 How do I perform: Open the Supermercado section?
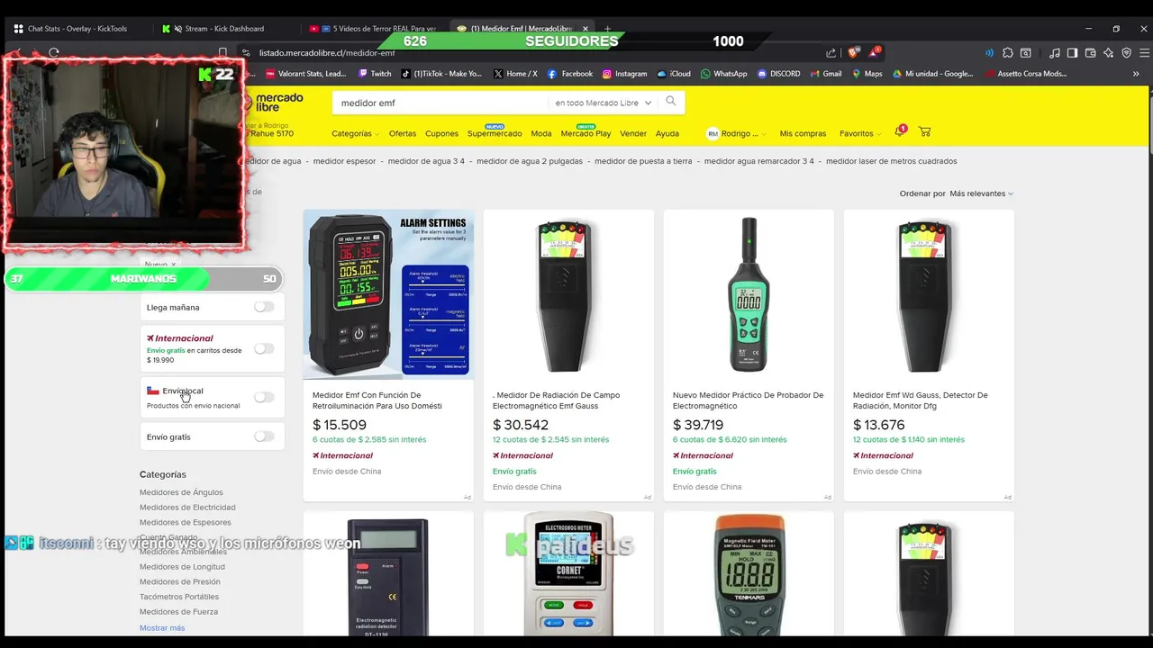[495, 133]
